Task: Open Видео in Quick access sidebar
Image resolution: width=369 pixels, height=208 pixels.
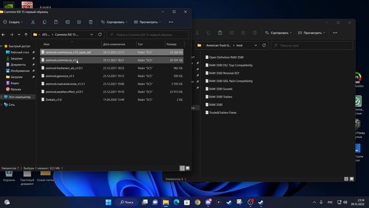Action: [14, 83]
